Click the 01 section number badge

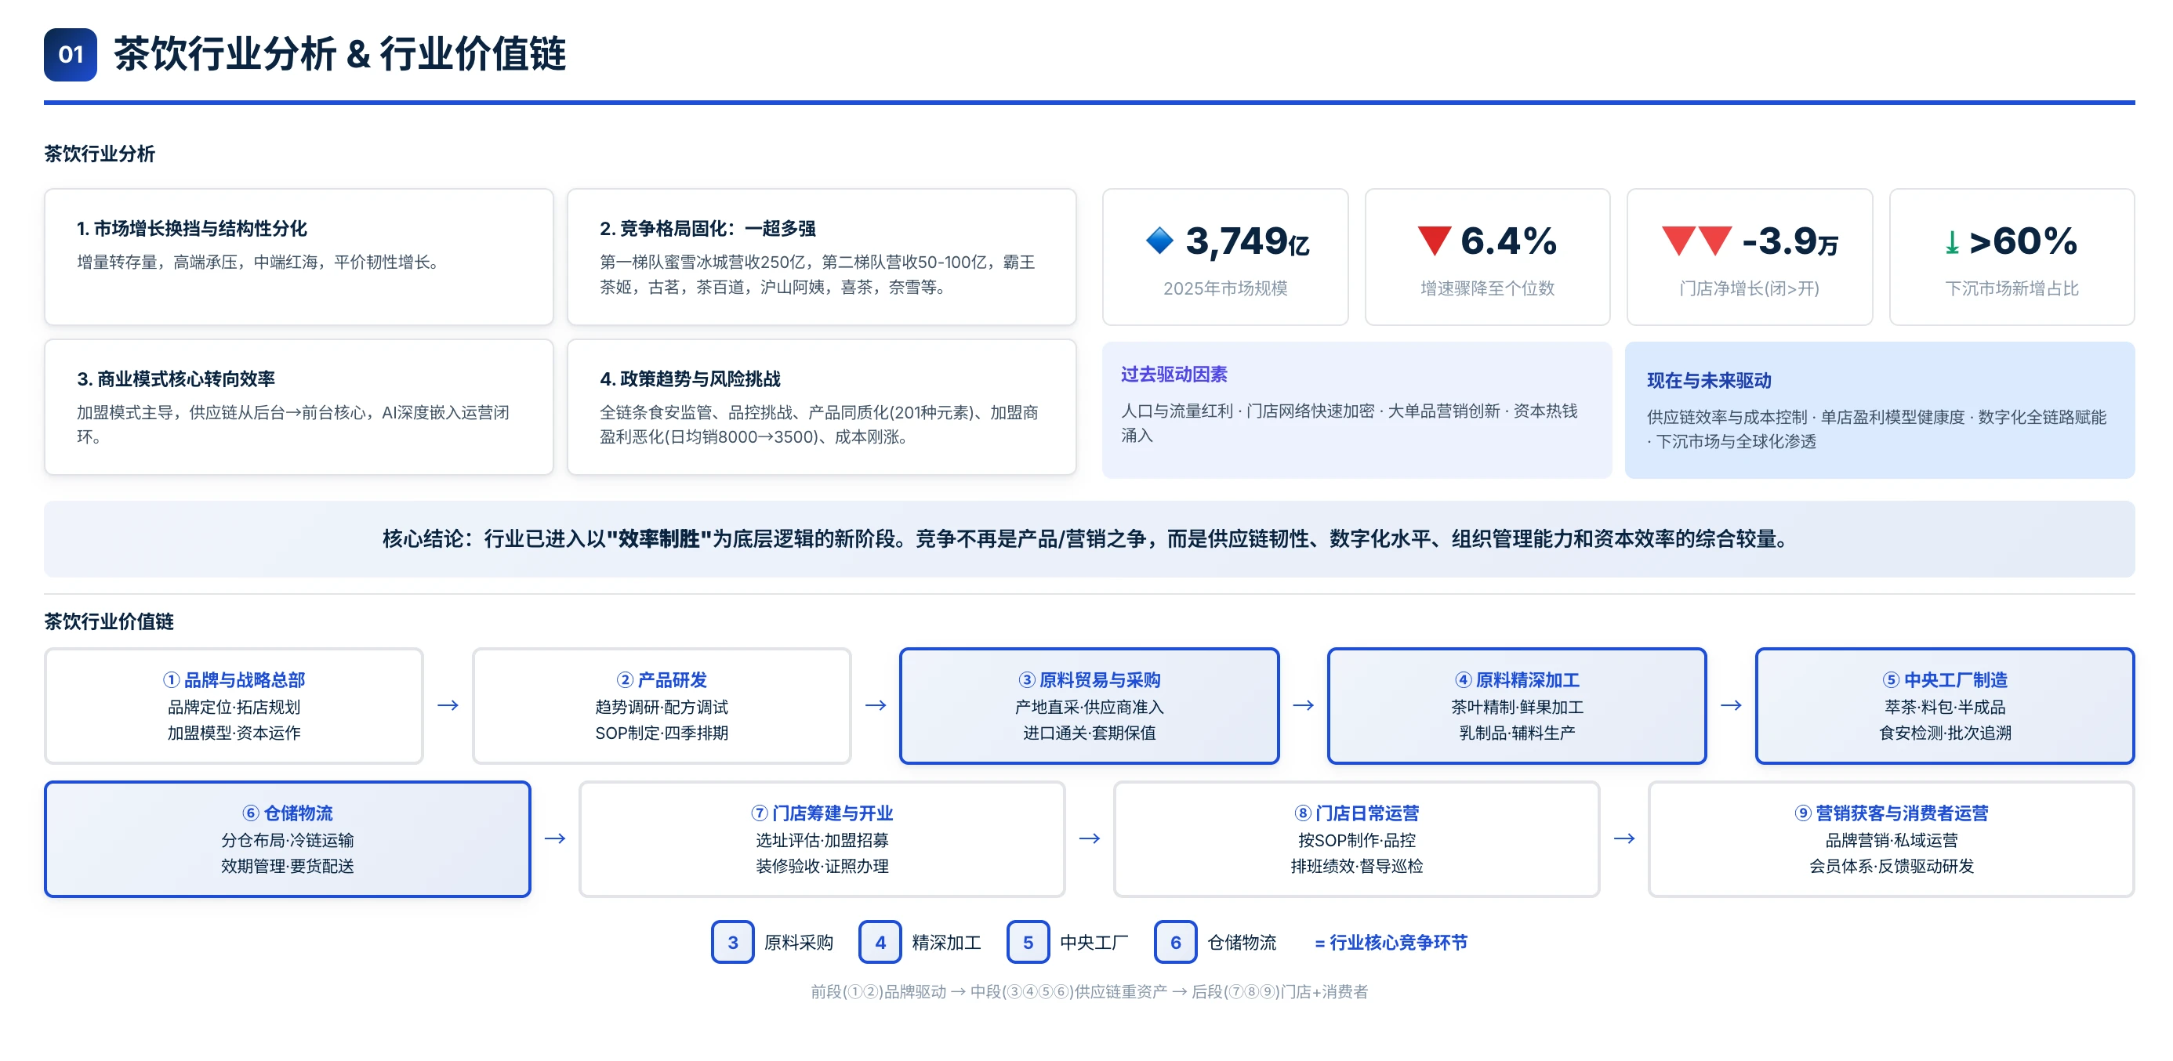pos(70,55)
